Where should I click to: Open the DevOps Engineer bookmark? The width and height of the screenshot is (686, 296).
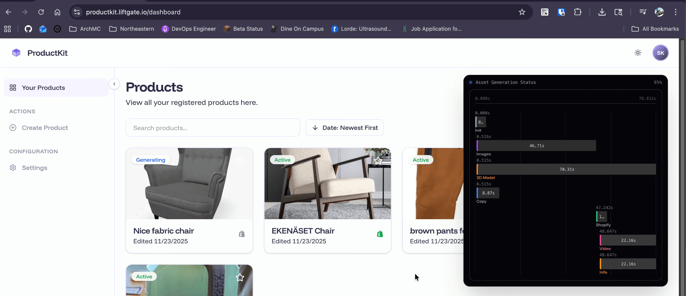pos(189,29)
